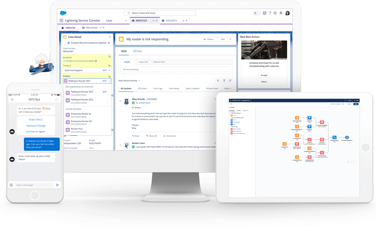Open the Riley Schultz subtab chevron

100,28
